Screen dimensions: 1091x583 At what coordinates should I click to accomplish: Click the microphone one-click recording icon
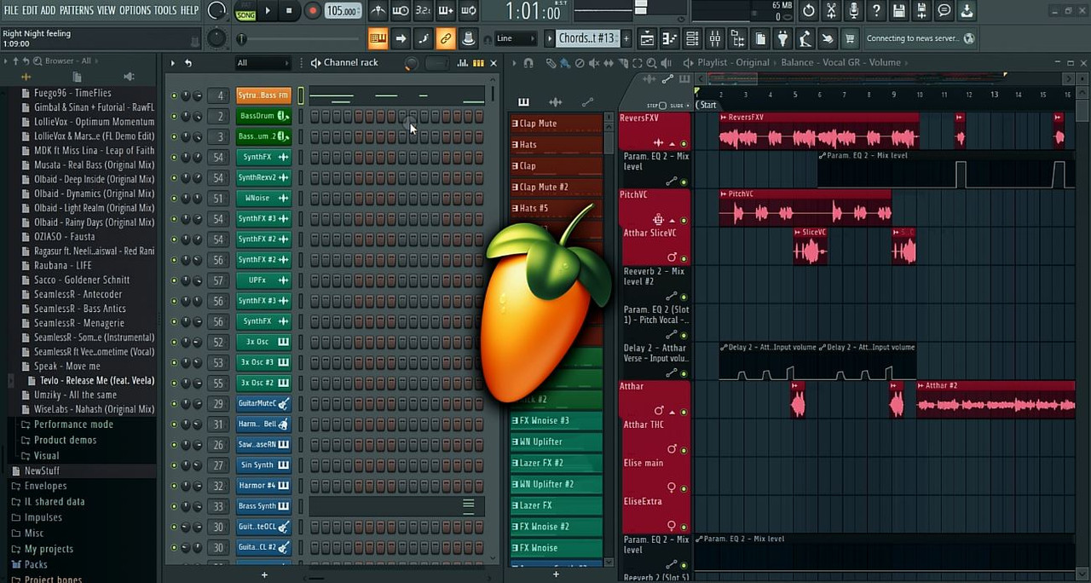coord(853,11)
